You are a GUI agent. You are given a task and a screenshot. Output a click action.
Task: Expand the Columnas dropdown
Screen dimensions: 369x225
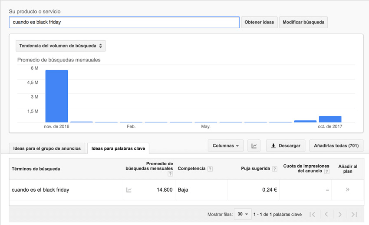click(225, 146)
